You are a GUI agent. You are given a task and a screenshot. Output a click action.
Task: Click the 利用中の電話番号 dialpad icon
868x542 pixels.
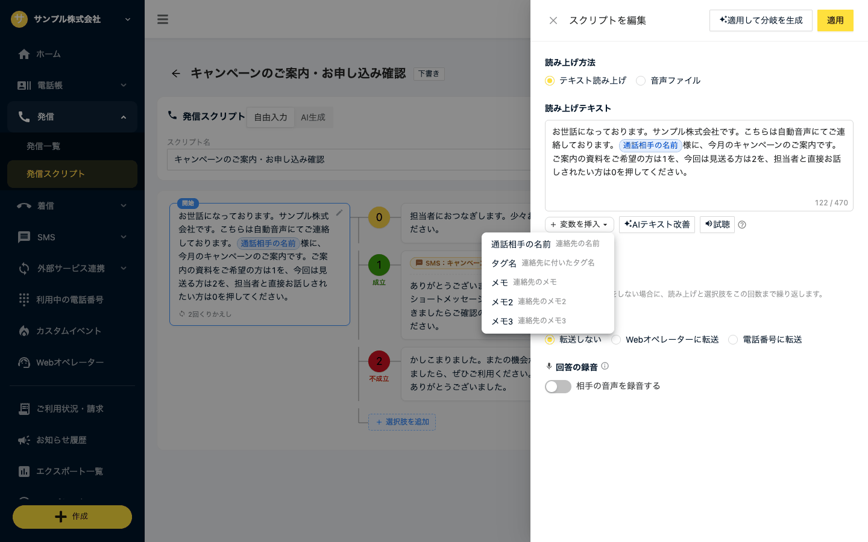pyautogui.click(x=24, y=299)
